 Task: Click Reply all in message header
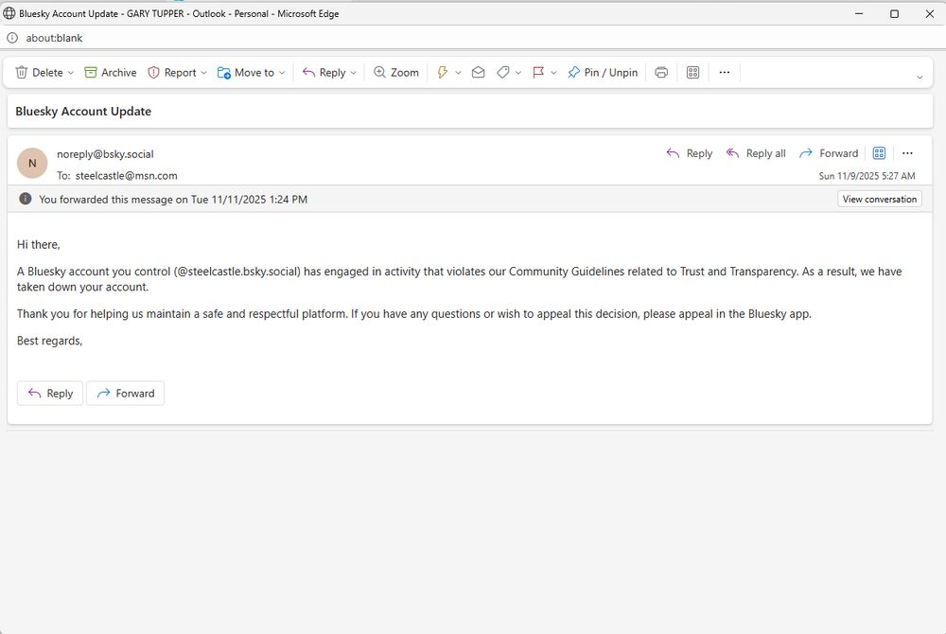pos(756,153)
